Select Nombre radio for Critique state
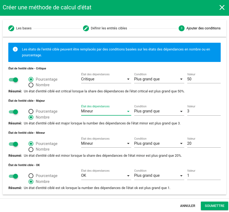Viewport: 229px width, 212px height. click(31, 85)
